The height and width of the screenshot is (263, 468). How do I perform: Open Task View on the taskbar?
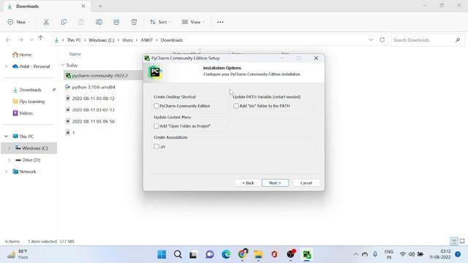coord(193,255)
